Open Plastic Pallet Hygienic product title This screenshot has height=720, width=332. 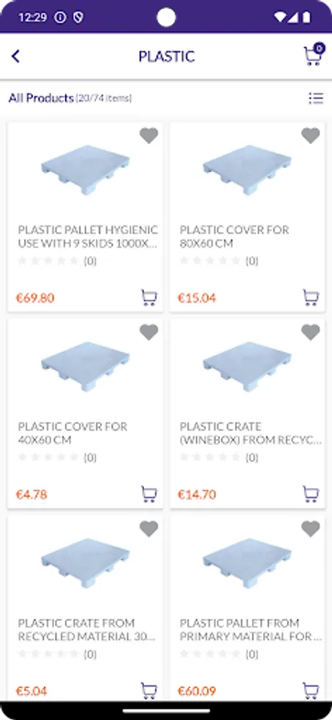tap(88, 237)
